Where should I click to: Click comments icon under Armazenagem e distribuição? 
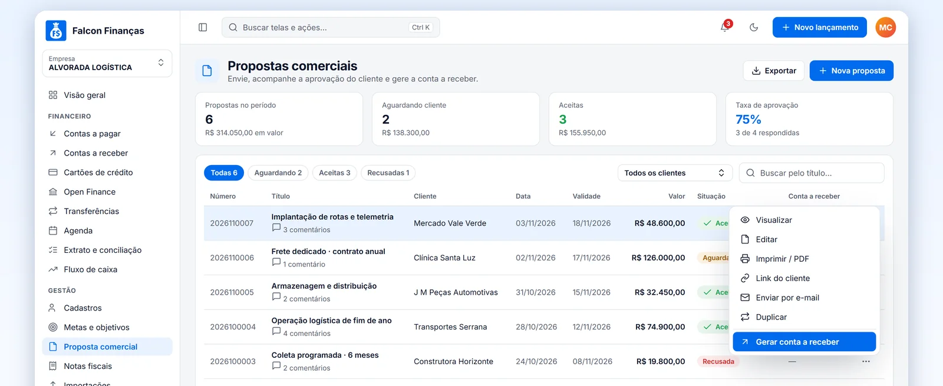276,297
